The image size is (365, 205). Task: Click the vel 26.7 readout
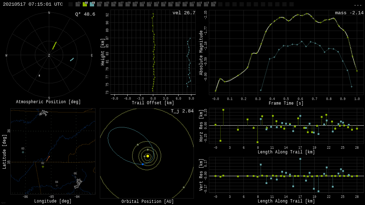click(184, 13)
